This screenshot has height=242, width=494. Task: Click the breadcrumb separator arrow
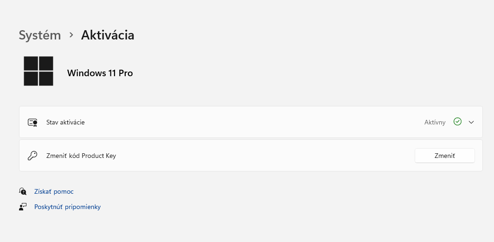[71, 35]
